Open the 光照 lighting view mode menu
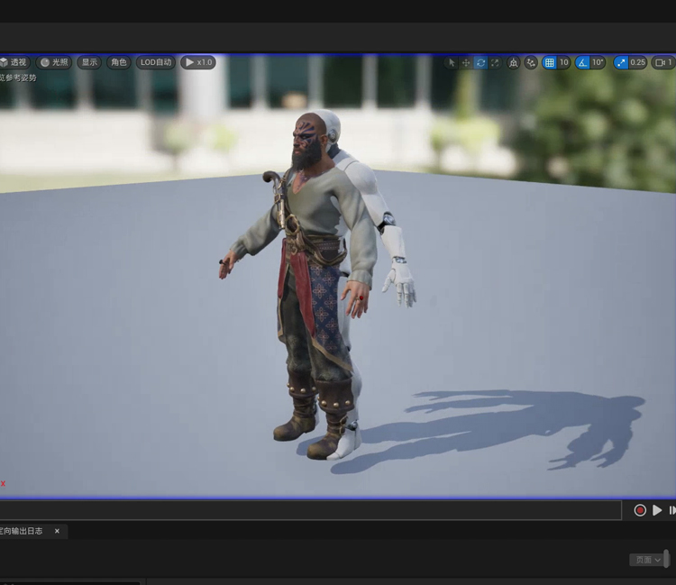Image resolution: width=676 pixels, height=585 pixels. point(54,62)
